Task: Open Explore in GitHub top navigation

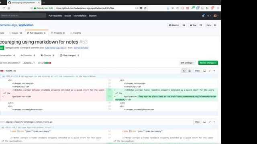Action: [93, 16]
